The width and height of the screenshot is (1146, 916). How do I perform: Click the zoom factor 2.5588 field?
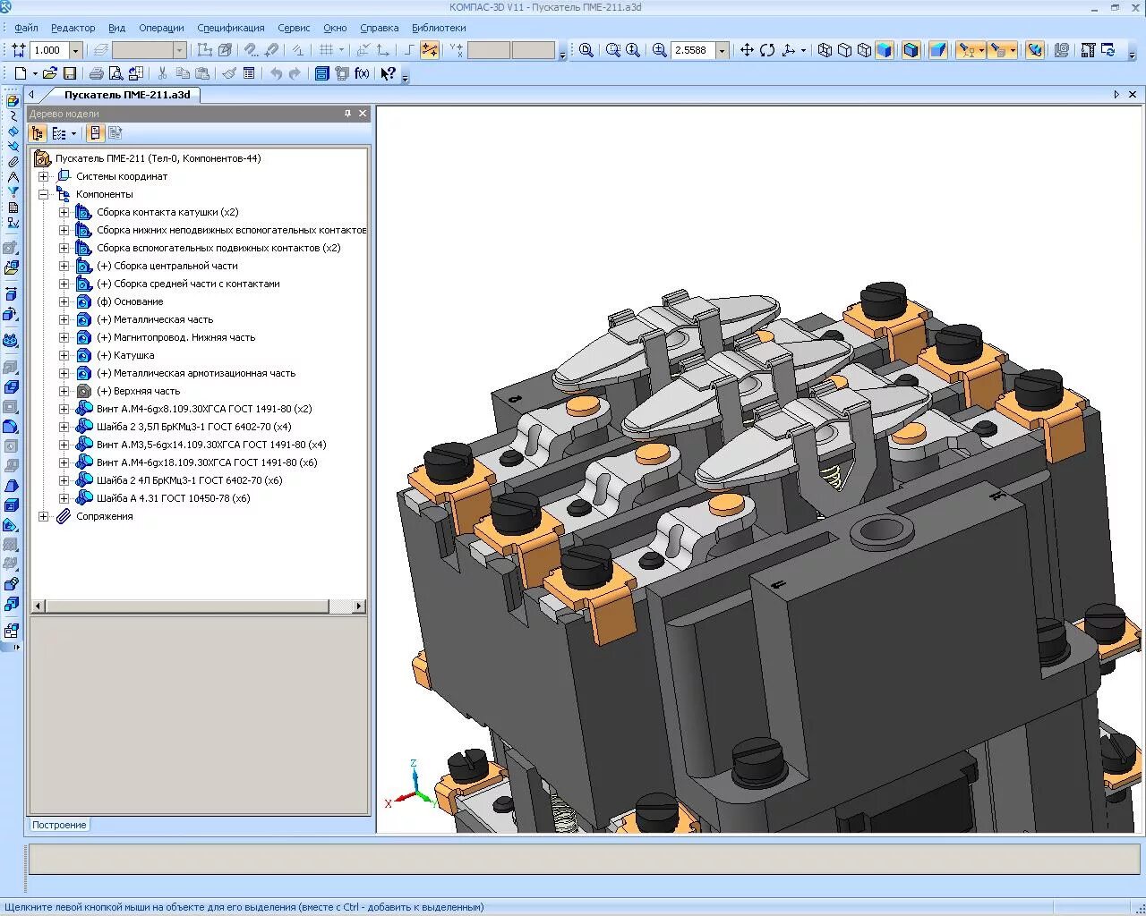click(x=693, y=50)
